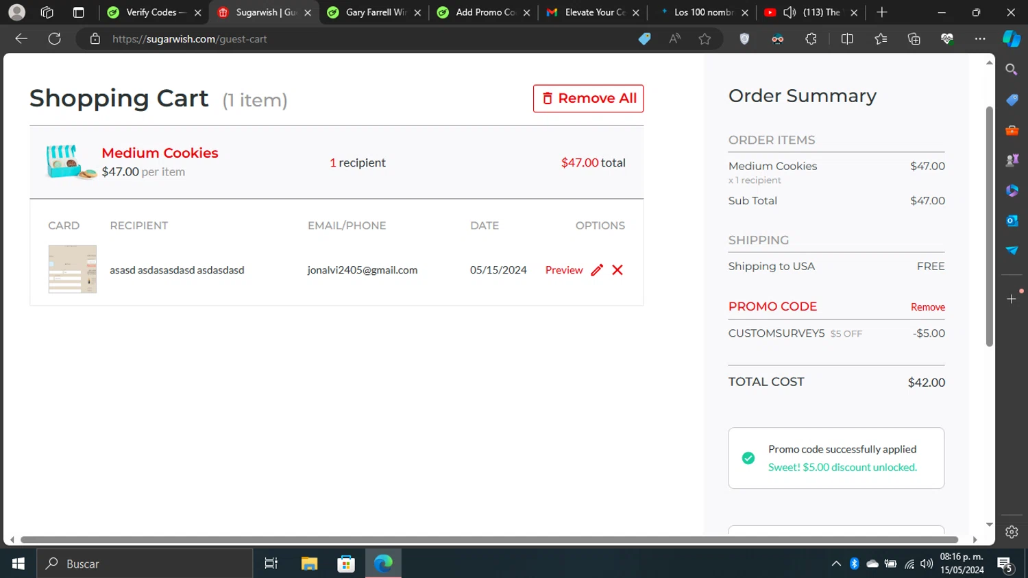The width and height of the screenshot is (1028, 578).
Task: Open sidebar shopping tag icon
Action: (x=1012, y=100)
